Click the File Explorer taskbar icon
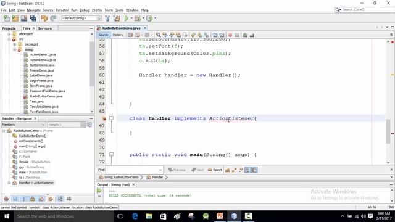Image resolution: width=395 pixels, height=222 pixels. point(149,216)
